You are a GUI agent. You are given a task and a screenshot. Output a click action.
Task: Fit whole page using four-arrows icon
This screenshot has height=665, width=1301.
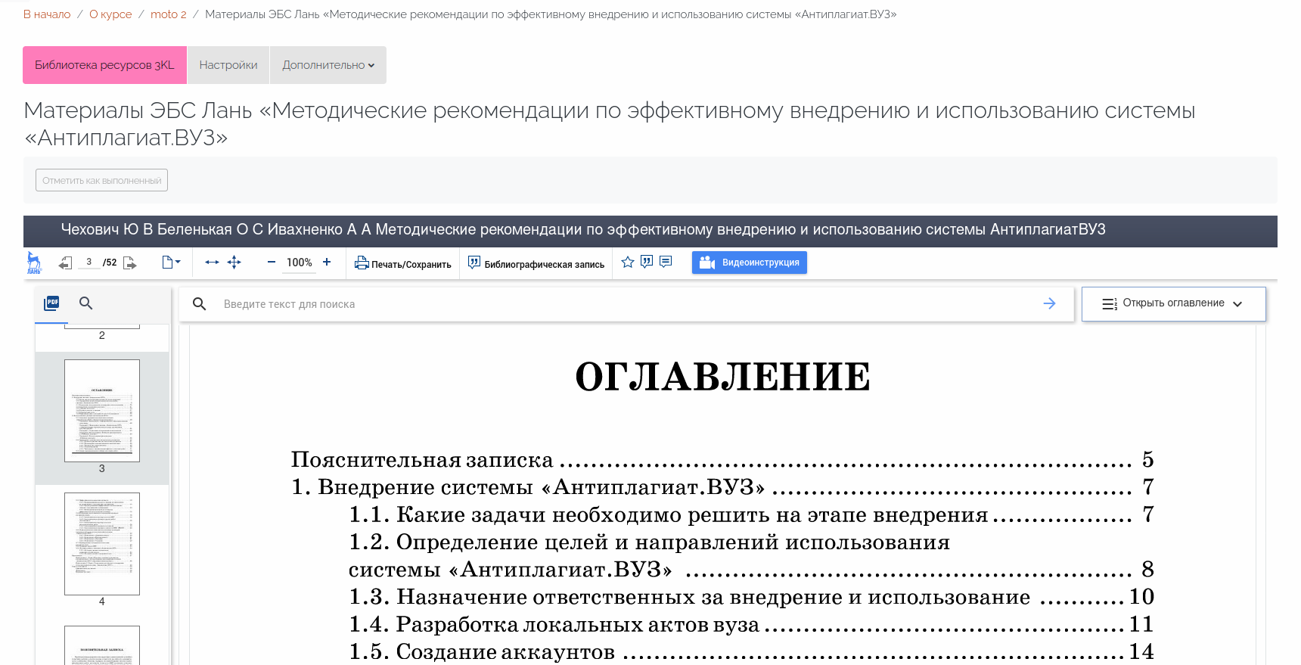pos(234,262)
